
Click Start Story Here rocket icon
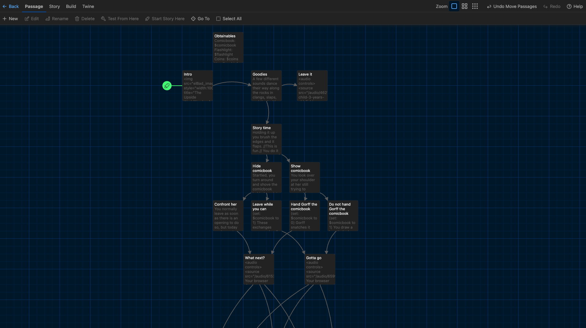click(x=147, y=19)
